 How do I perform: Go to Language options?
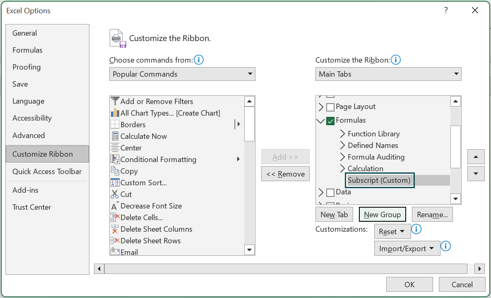point(47,101)
